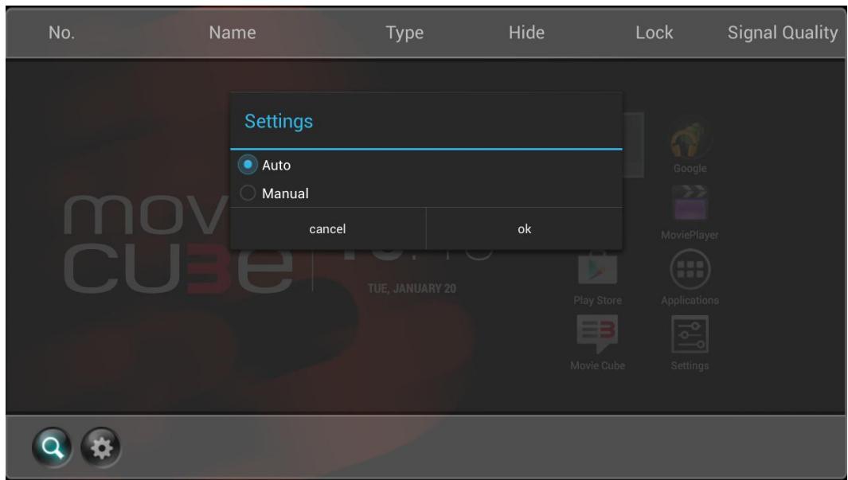
Task: Select the Auto radio button
Action: click(x=248, y=165)
